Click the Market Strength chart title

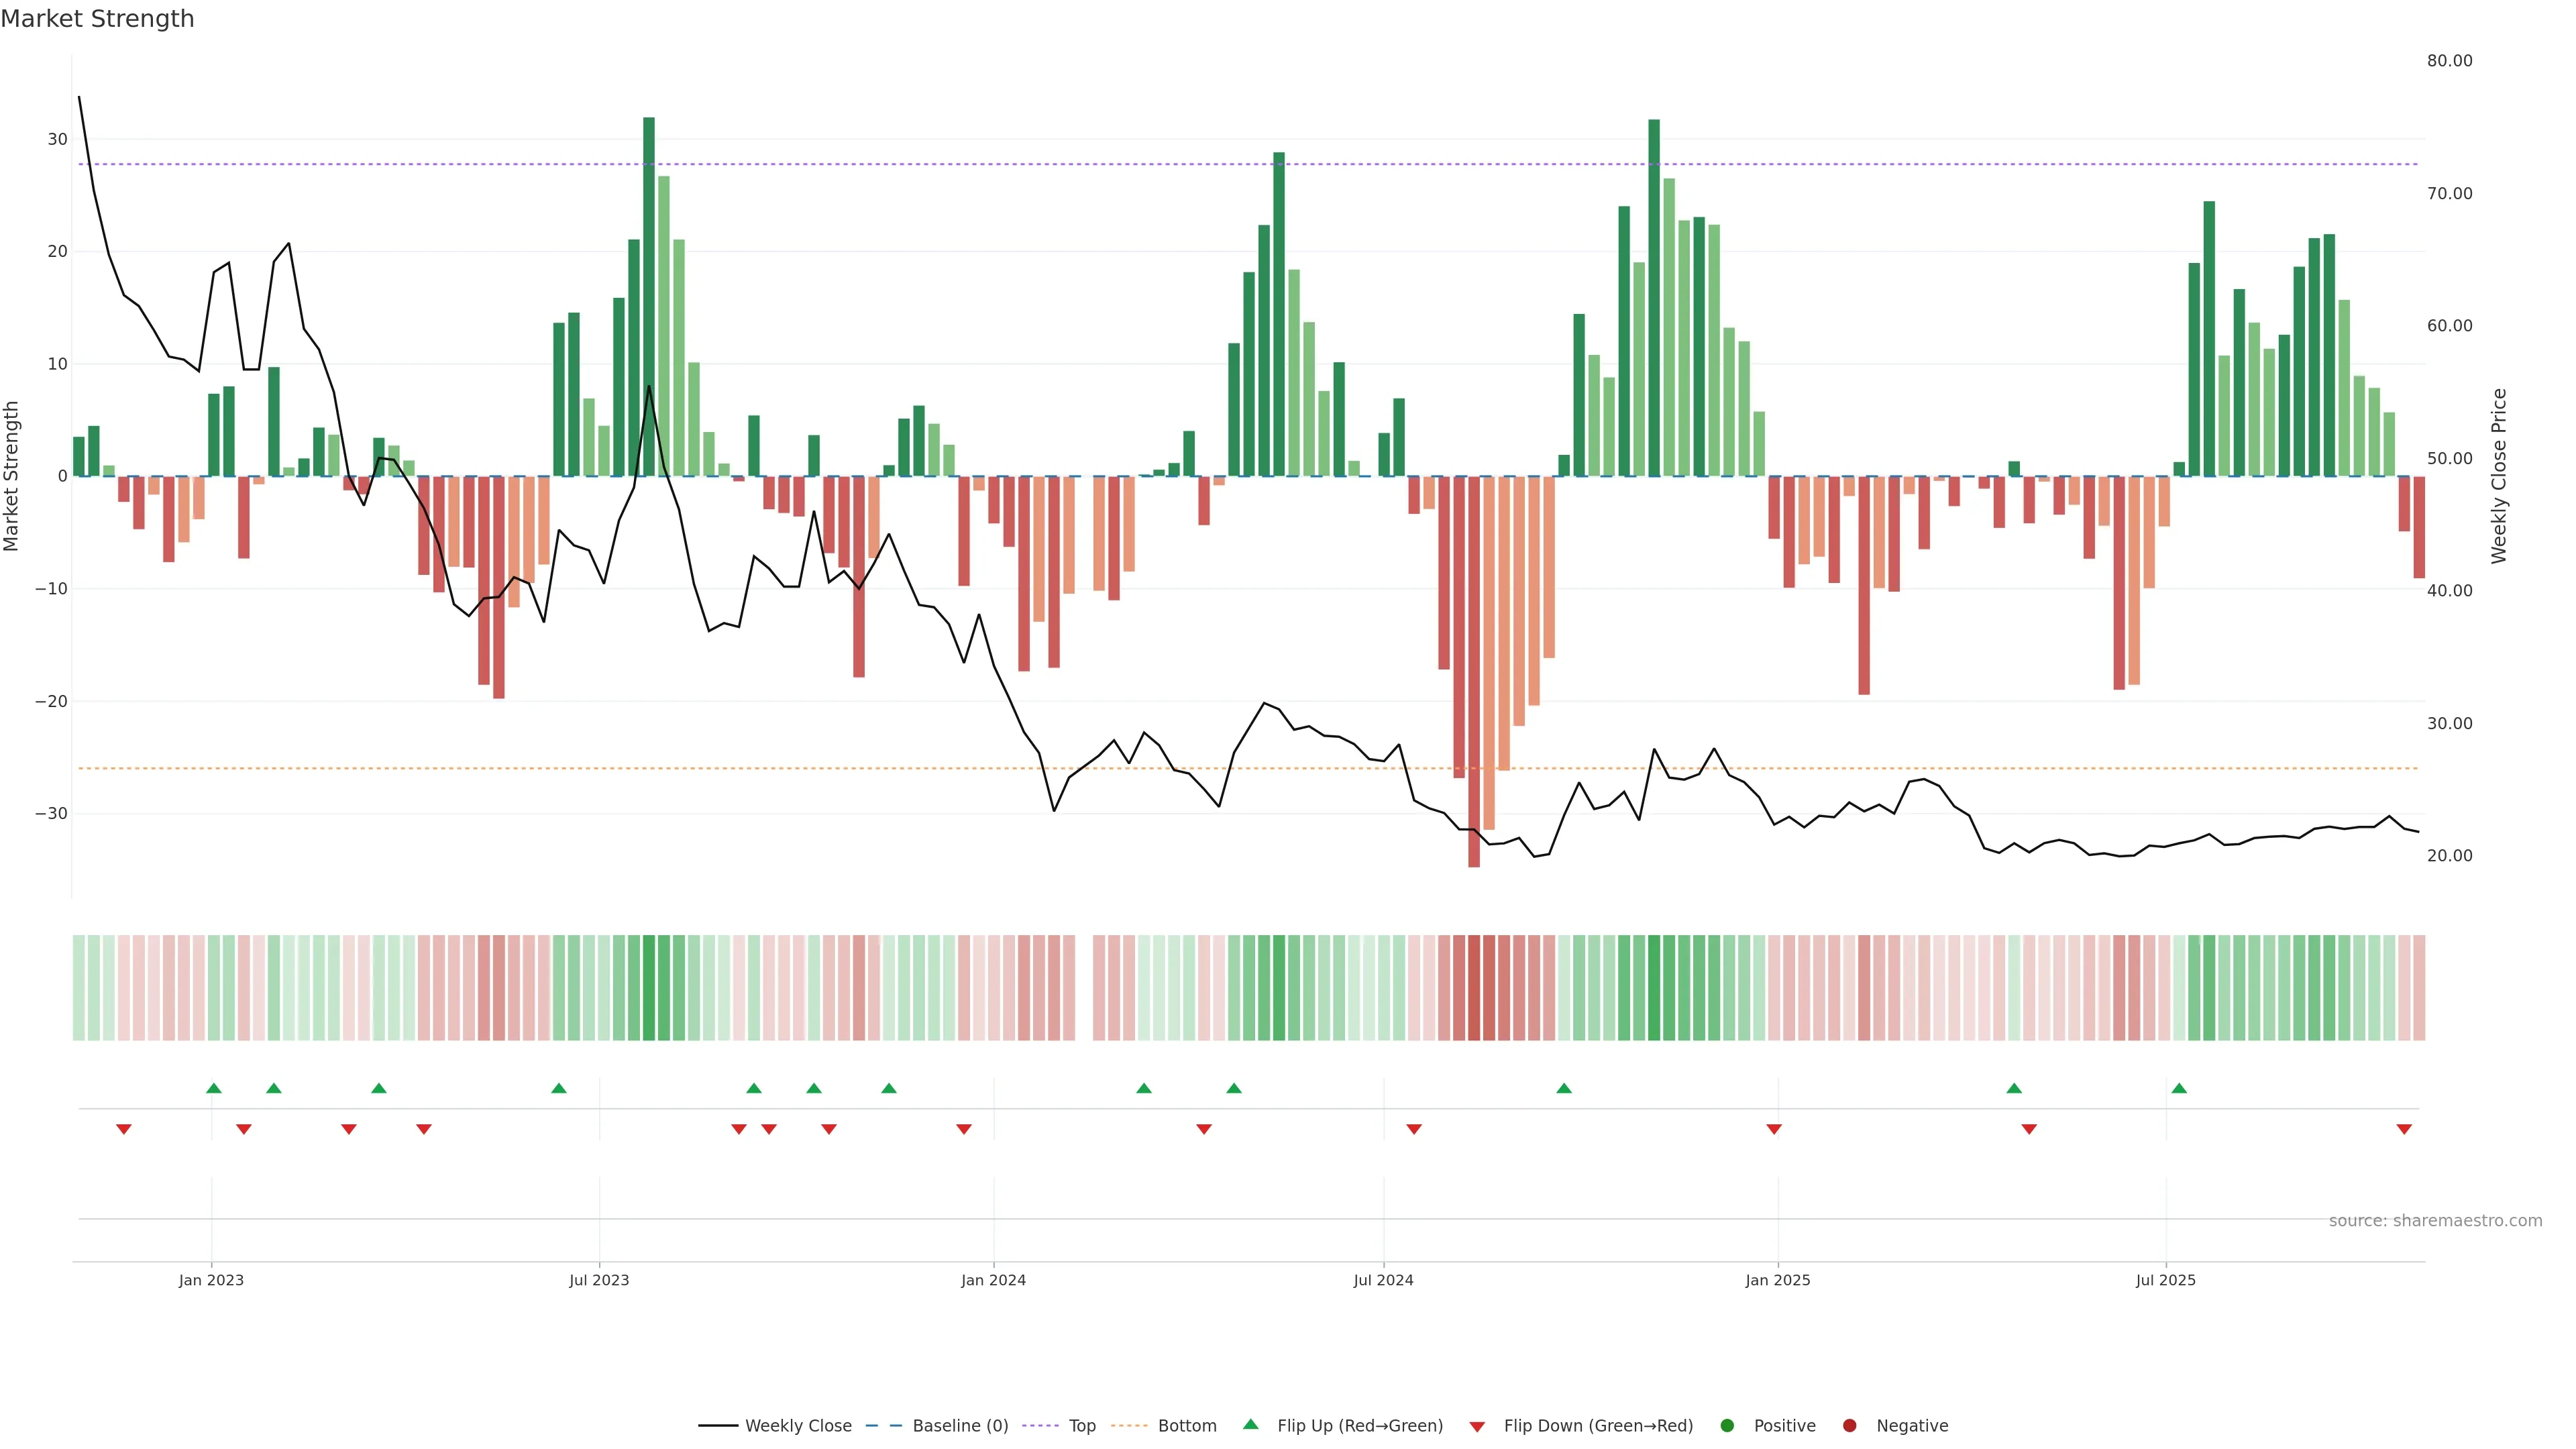(x=97, y=19)
